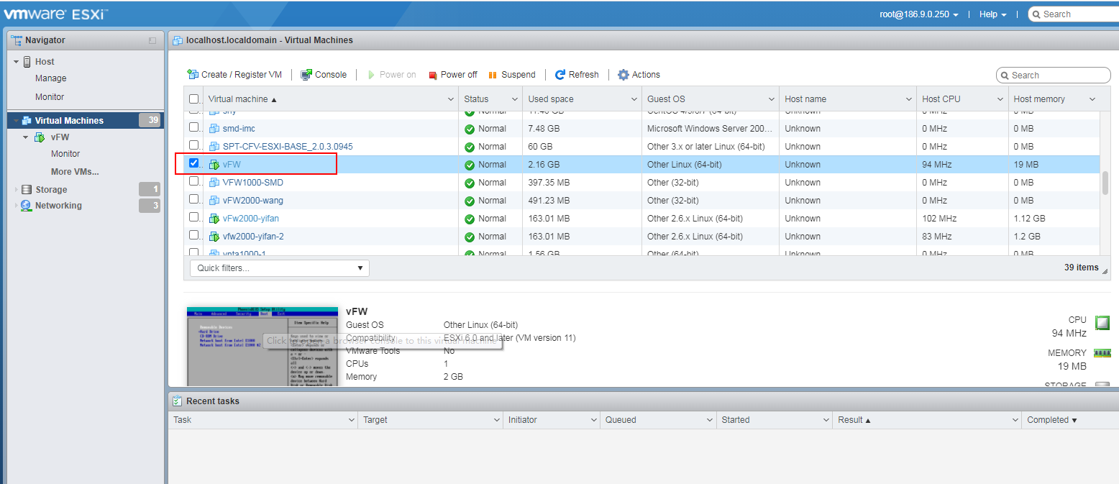Open the Guest OS column menu arrow

pyautogui.click(x=771, y=99)
